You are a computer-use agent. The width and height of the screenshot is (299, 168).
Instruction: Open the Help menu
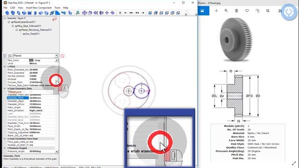click(x=65, y=8)
